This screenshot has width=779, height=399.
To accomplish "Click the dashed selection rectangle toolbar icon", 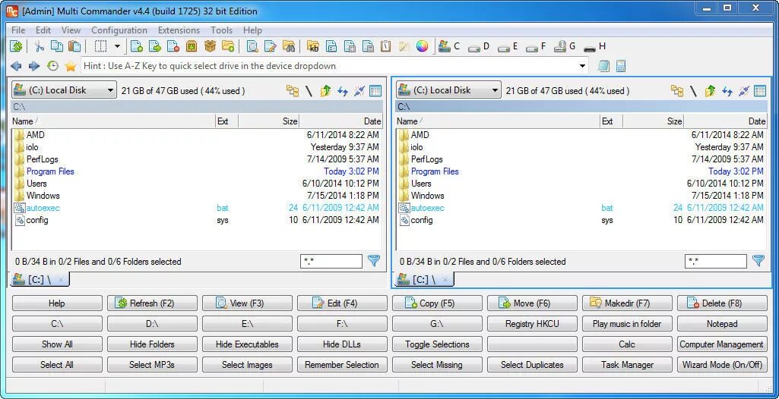I will (x=100, y=46).
